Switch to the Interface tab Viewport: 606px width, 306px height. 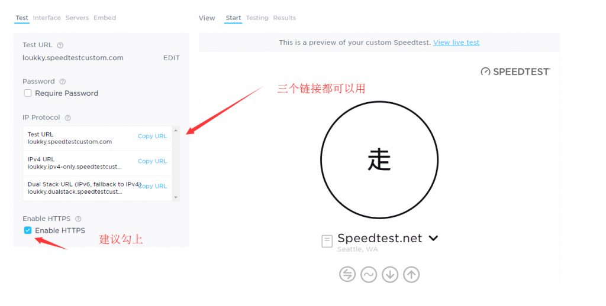click(47, 18)
